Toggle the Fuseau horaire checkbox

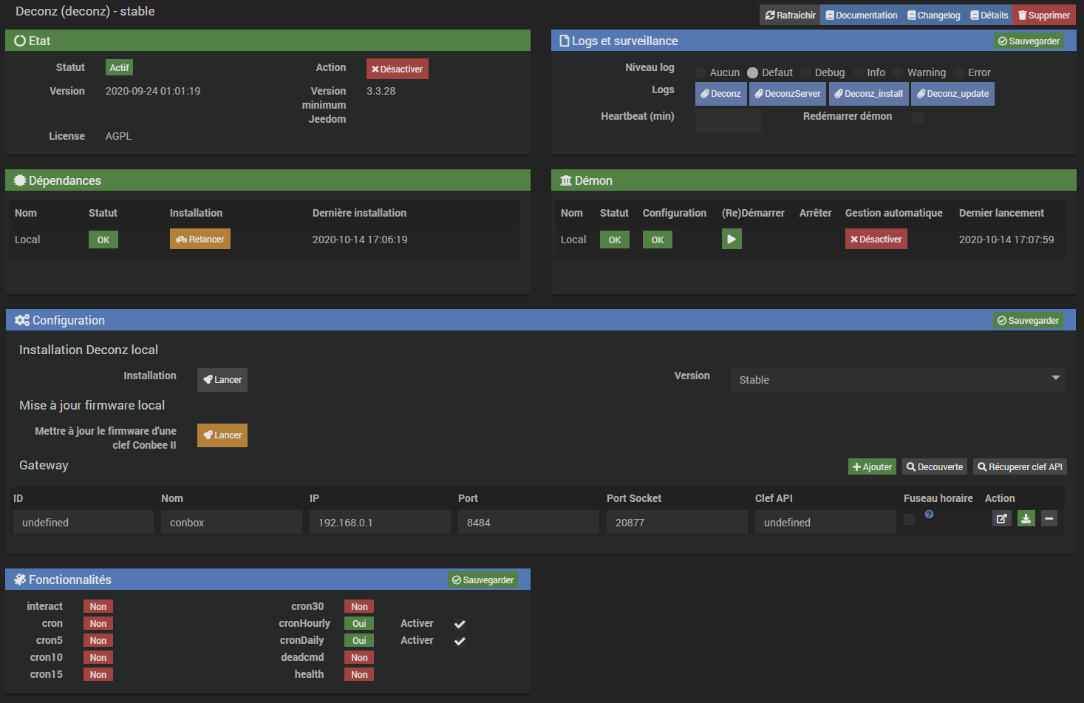click(909, 520)
